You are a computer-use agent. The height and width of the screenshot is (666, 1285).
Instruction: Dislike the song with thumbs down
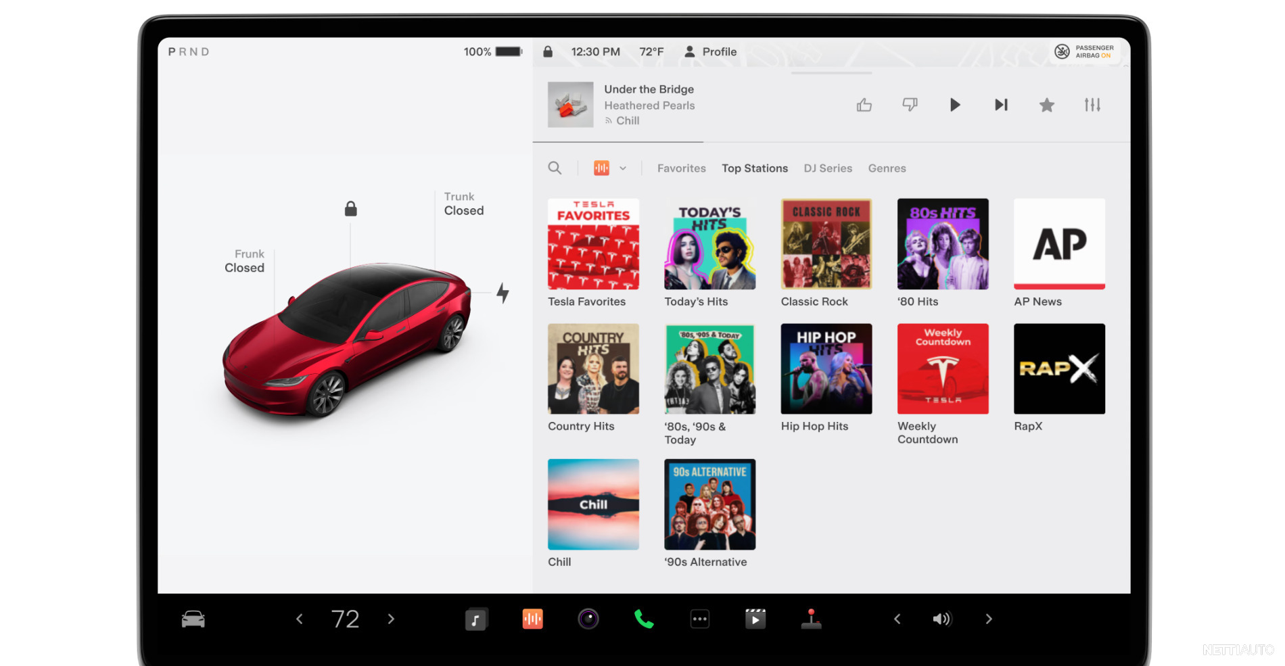(910, 105)
